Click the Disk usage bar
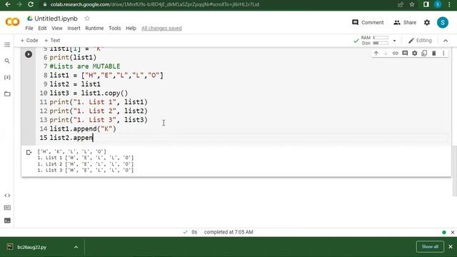 pos(381,43)
